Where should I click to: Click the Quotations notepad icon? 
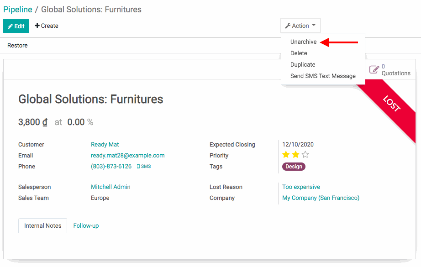pos(374,69)
